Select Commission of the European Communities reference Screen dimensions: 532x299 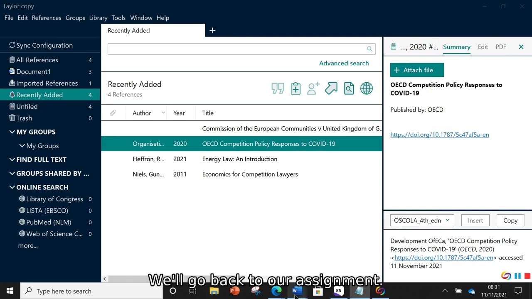coord(241,129)
